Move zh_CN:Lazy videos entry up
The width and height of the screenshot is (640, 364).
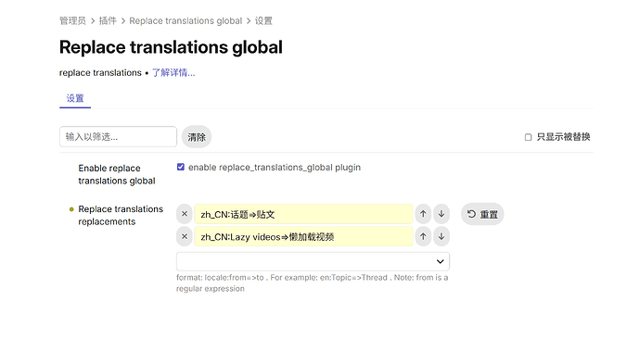tap(423, 236)
